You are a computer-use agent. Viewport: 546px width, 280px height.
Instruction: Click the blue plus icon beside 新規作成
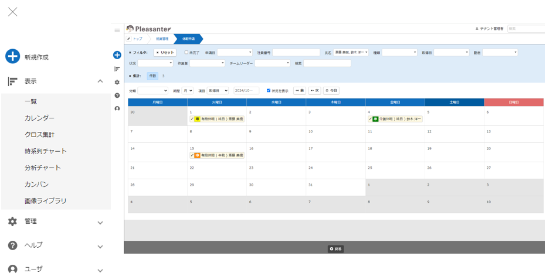12,57
